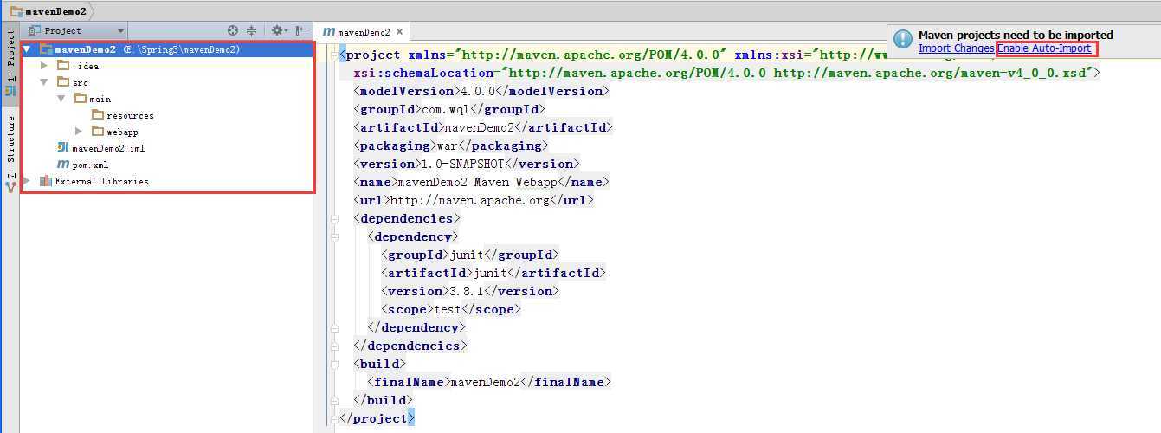Screen dimensions: 1161x433
Task: Expand the External Libraries arrow
Action: (27, 181)
